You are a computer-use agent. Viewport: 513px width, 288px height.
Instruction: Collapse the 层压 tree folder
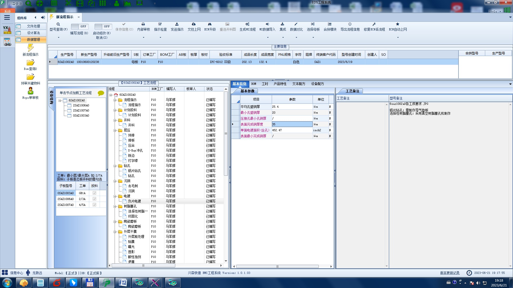pyautogui.click(x=115, y=130)
